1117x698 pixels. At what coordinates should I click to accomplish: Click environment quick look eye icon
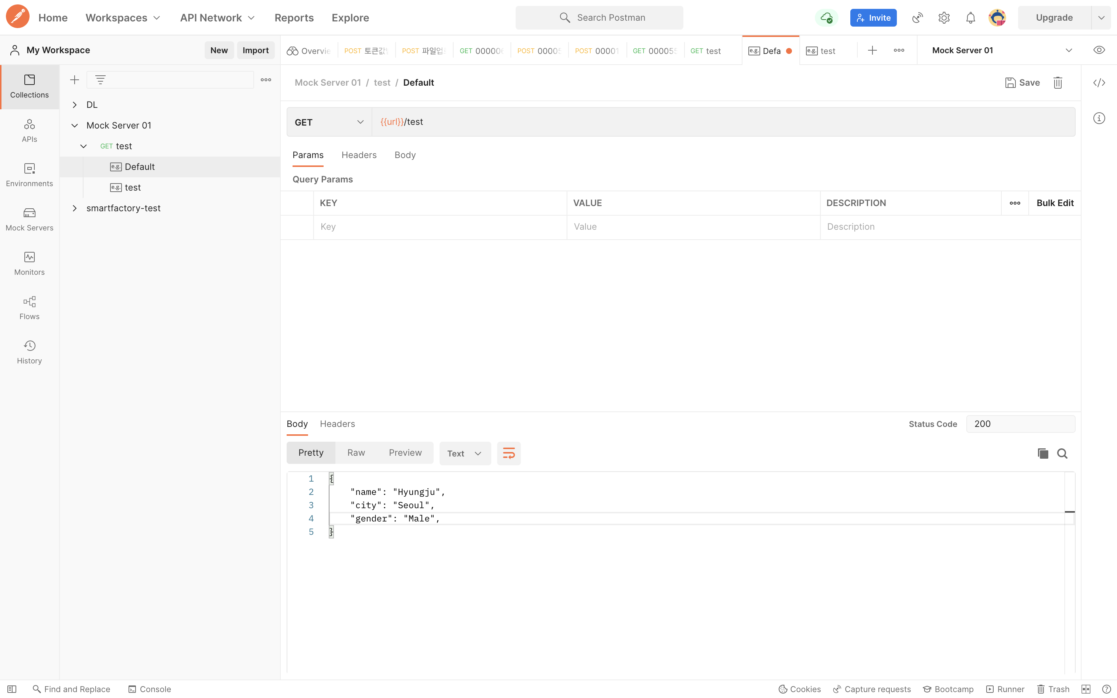coord(1099,50)
